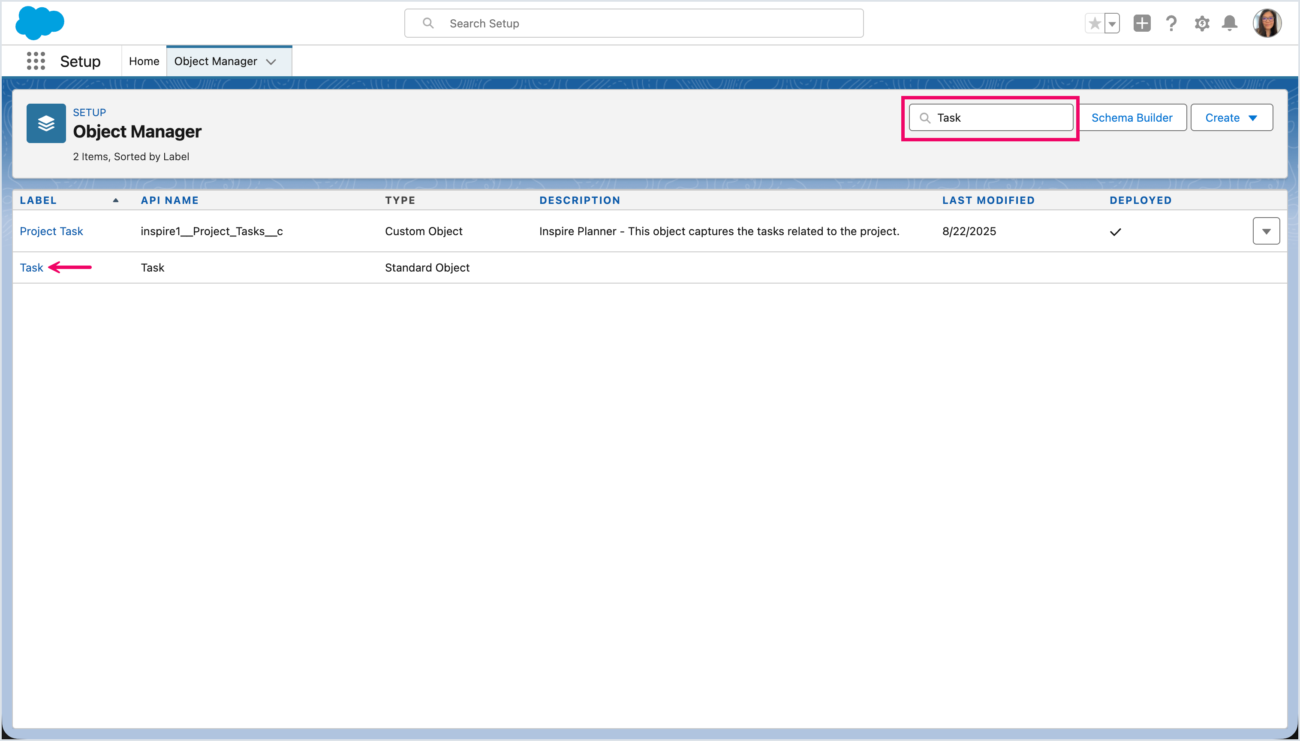Click the favorites star icon
Screen dimensions: 1300x741
click(1094, 24)
